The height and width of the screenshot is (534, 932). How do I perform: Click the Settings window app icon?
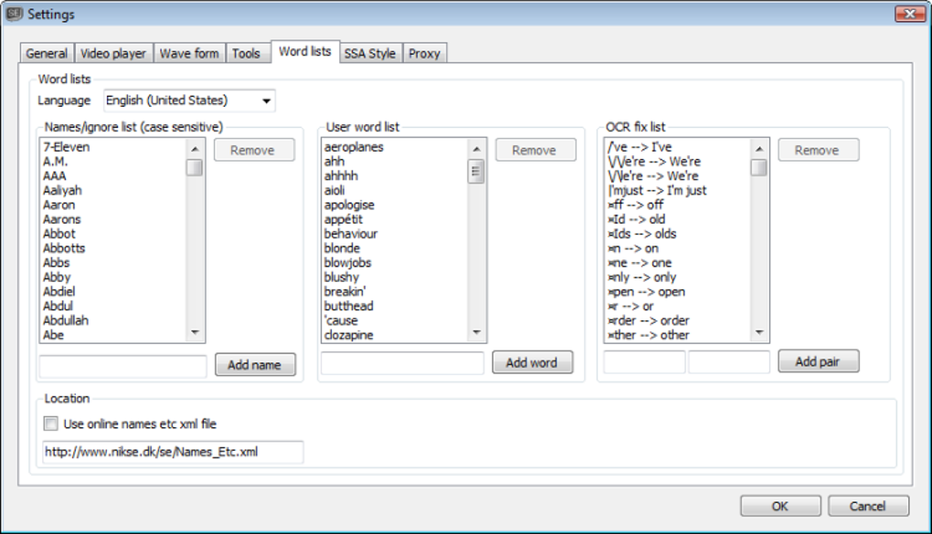(x=15, y=14)
